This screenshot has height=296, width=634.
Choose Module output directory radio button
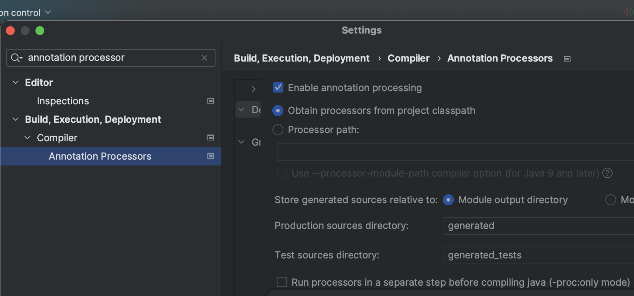tap(448, 200)
